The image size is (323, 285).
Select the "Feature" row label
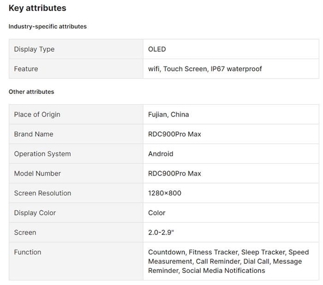click(26, 69)
